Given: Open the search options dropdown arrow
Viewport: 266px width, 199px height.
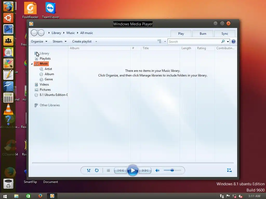Looking at the screenshot, I should (228, 41).
